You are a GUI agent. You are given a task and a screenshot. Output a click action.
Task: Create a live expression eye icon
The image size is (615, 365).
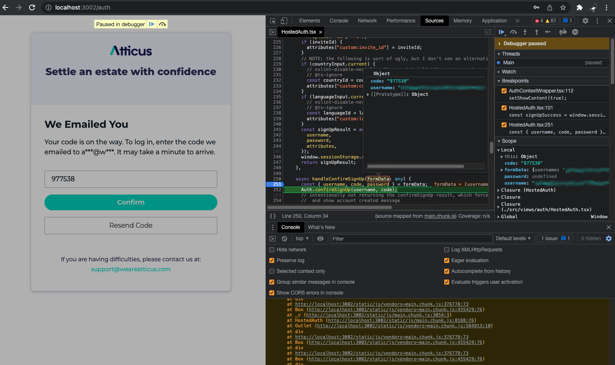320,238
